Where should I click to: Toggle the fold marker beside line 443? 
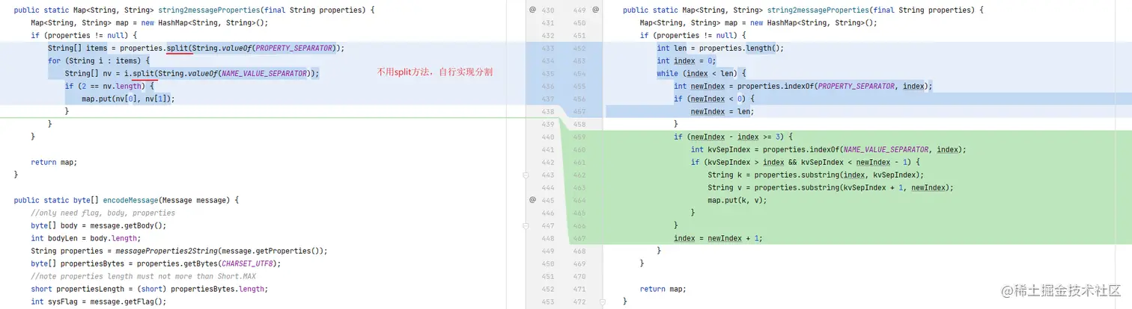[526, 175]
